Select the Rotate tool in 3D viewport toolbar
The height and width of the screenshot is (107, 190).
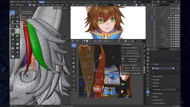tap(18, 17)
